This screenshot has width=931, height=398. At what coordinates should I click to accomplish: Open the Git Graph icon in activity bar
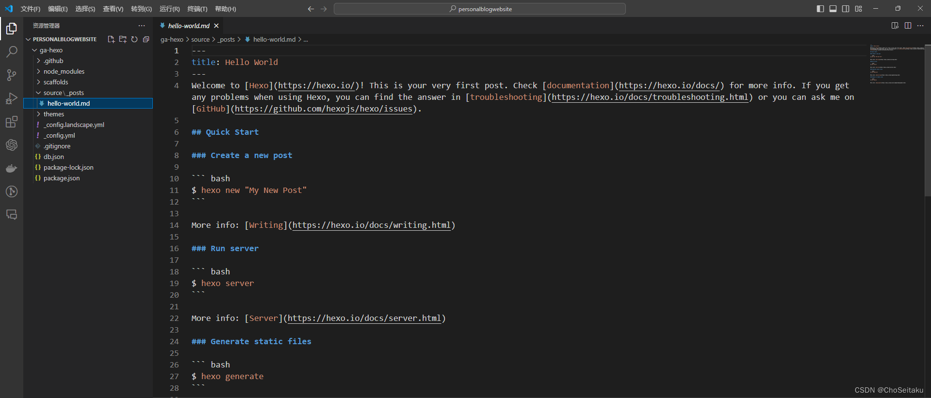[x=12, y=191]
